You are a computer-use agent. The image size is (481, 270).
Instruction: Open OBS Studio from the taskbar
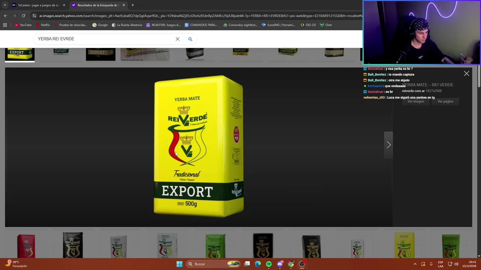coord(302,264)
